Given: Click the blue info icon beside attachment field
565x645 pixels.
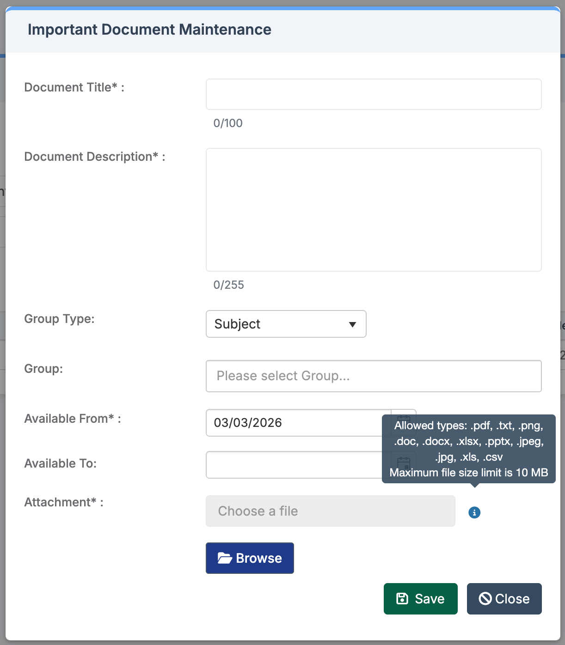Looking at the screenshot, I should [474, 512].
